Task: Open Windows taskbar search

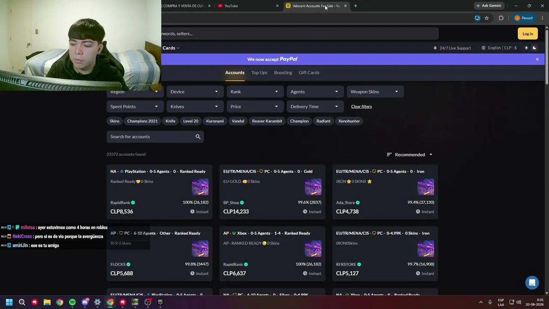Action: pyautogui.click(x=22, y=302)
